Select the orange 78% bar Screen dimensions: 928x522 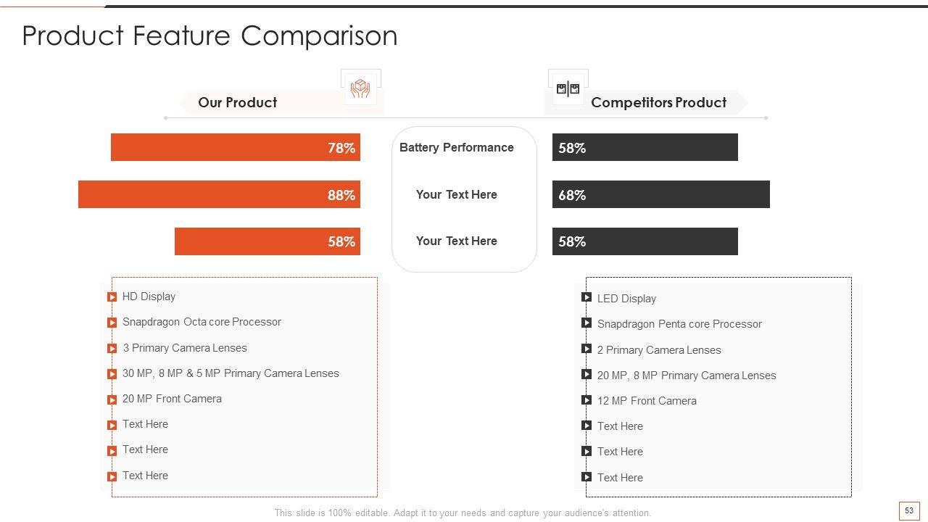pyautogui.click(x=235, y=147)
